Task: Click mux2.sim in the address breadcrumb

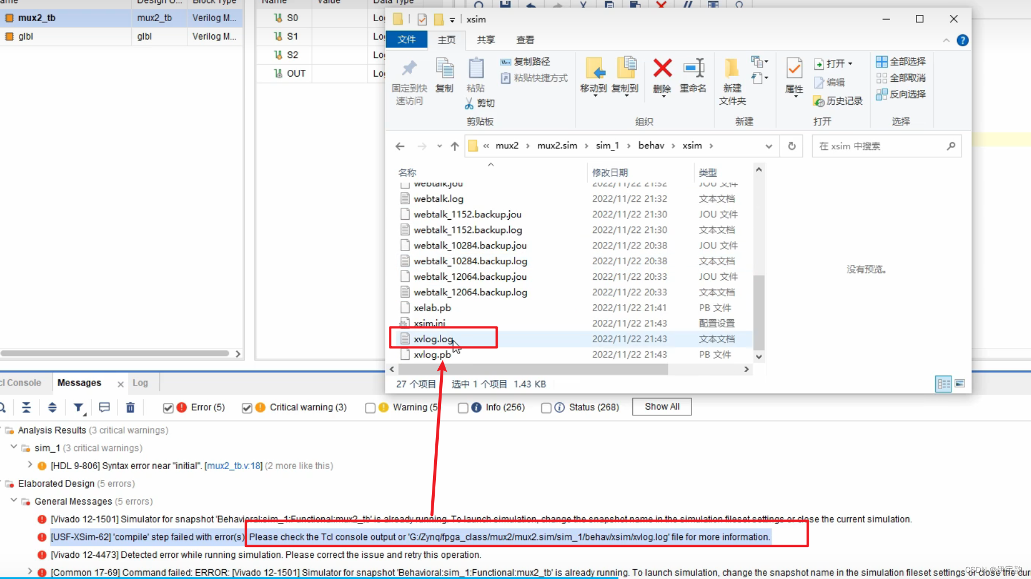Action: 557,145
